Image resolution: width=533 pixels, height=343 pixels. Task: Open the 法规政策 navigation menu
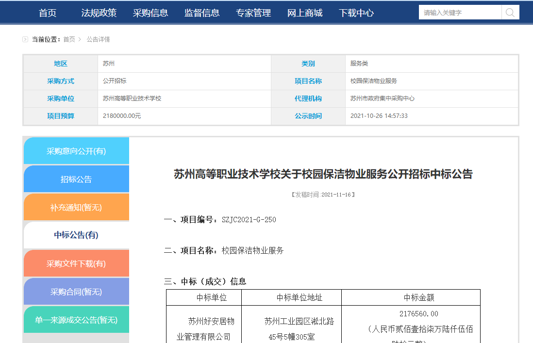(x=99, y=13)
